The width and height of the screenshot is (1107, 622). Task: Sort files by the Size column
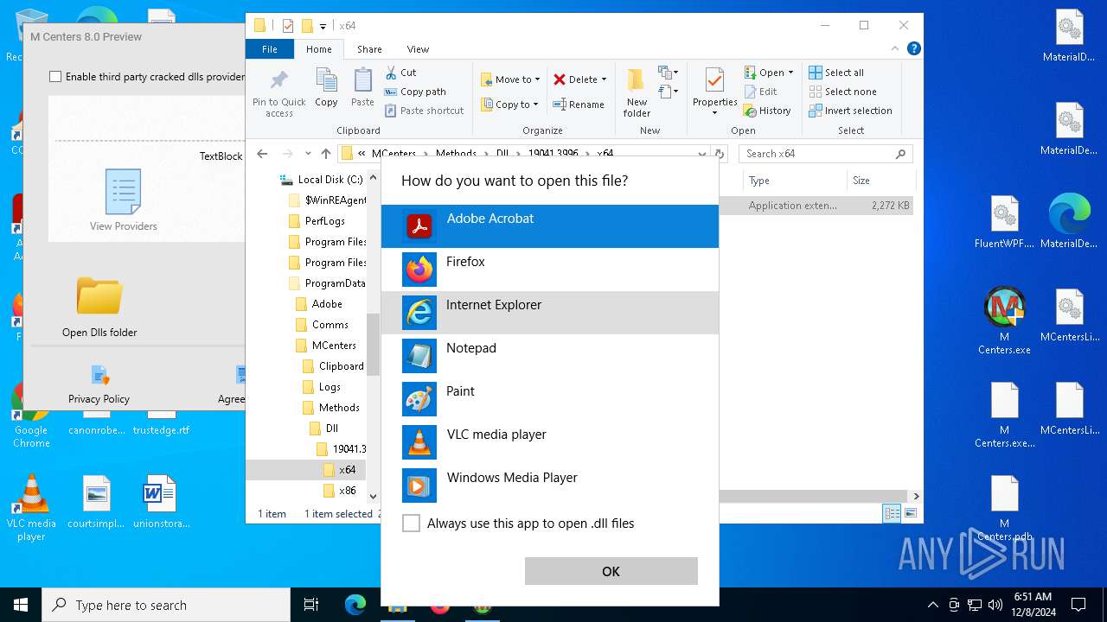pos(880,181)
